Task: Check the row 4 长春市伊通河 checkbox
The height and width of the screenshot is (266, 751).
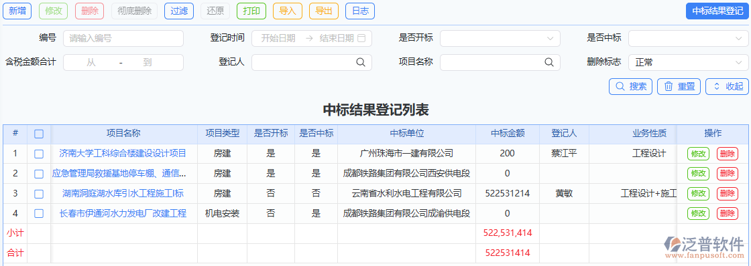Action: click(39, 213)
